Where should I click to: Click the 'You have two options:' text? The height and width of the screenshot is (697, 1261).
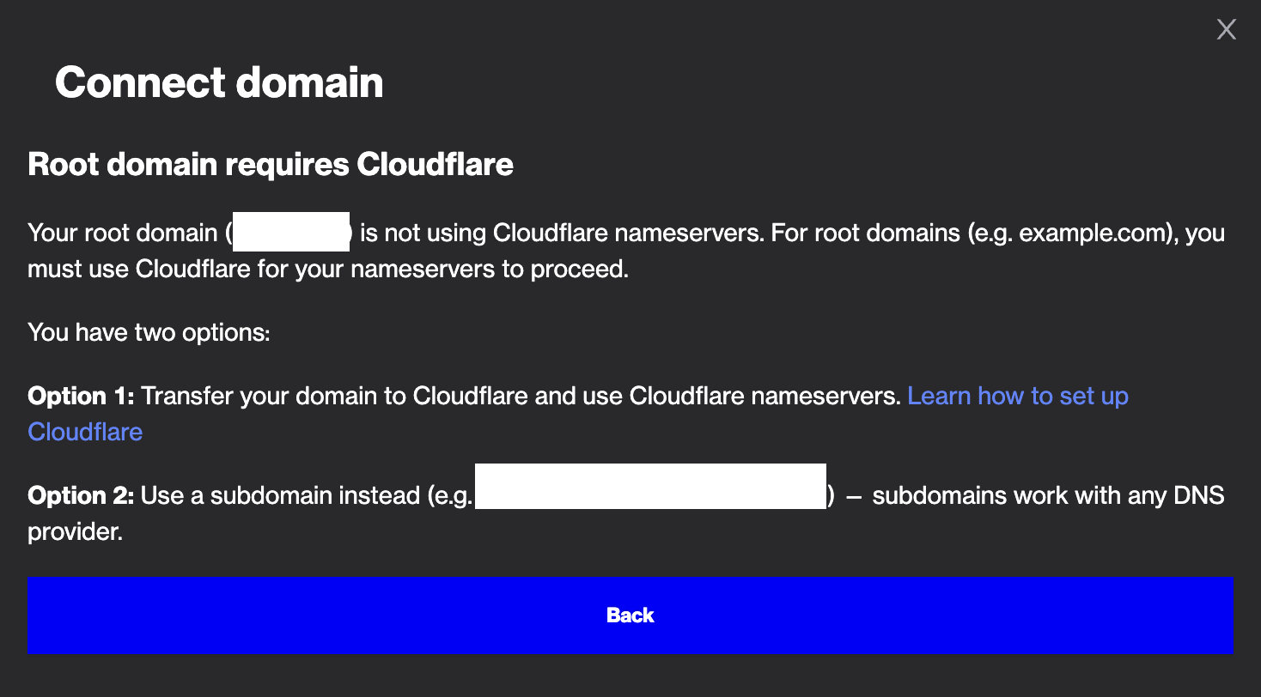[x=149, y=332]
